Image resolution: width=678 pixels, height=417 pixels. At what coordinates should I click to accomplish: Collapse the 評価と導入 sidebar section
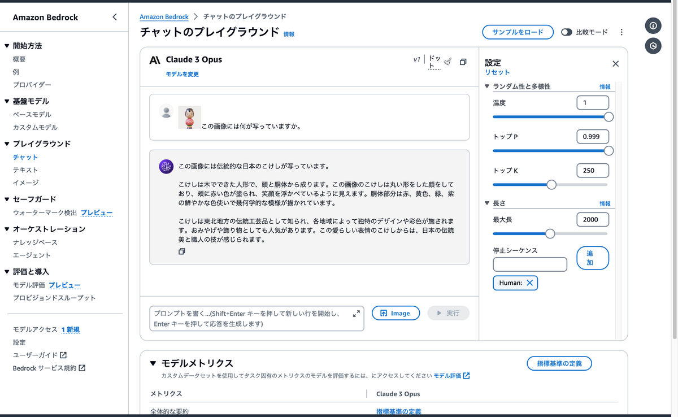(7, 272)
